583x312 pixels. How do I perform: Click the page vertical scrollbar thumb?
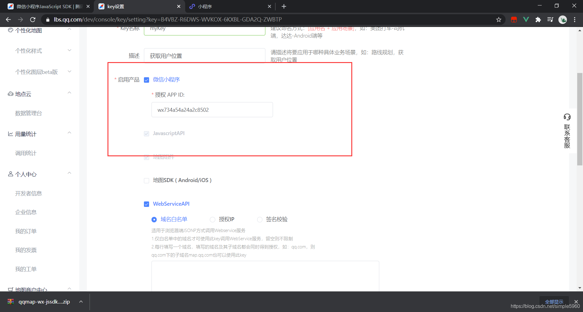pyautogui.click(x=580, y=119)
